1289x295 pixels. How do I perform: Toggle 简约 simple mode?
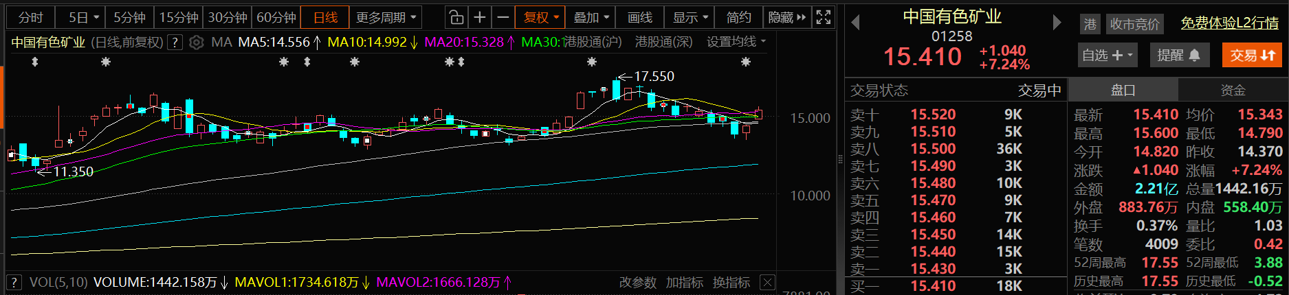[x=739, y=18]
